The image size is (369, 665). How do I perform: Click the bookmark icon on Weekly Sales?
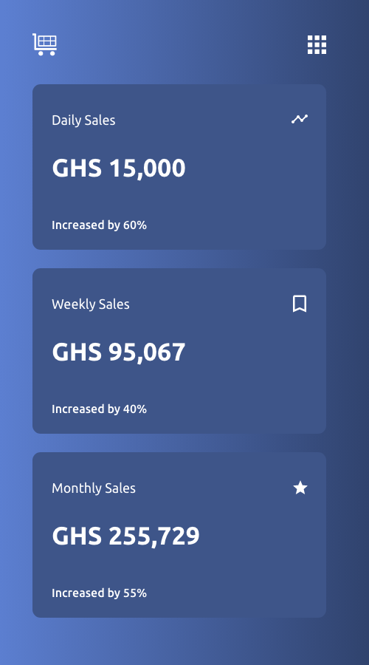pyautogui.click(x=300, y=304)
